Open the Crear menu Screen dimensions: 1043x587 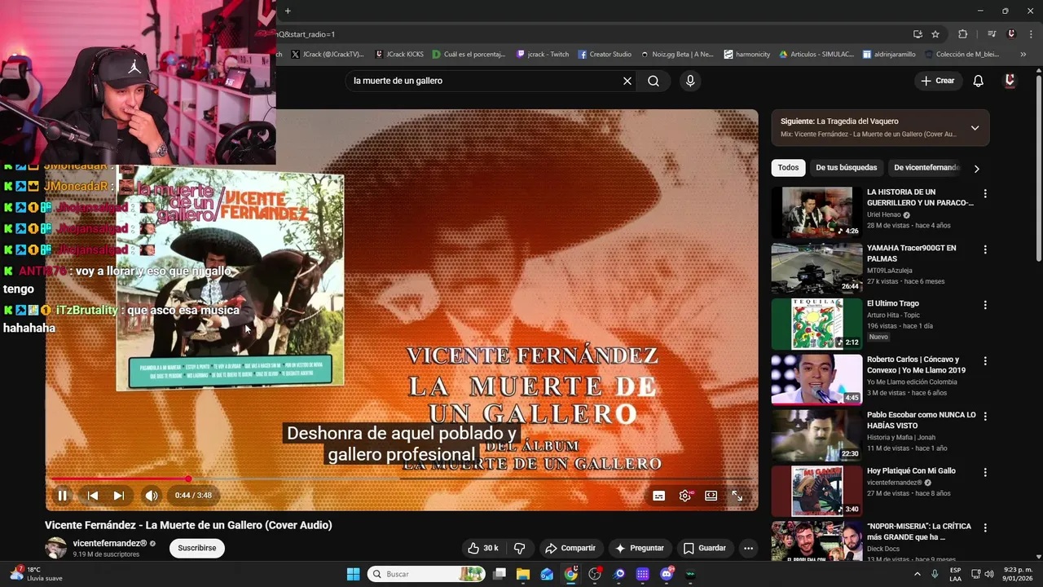[937, 81]
